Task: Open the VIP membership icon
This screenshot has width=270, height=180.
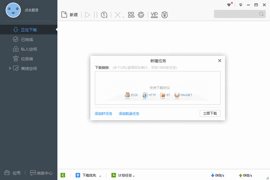Action: click(154, 15)
